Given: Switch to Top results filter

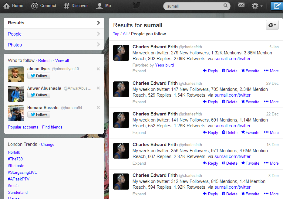Looking at the screenshot, I should click(116, 34).
